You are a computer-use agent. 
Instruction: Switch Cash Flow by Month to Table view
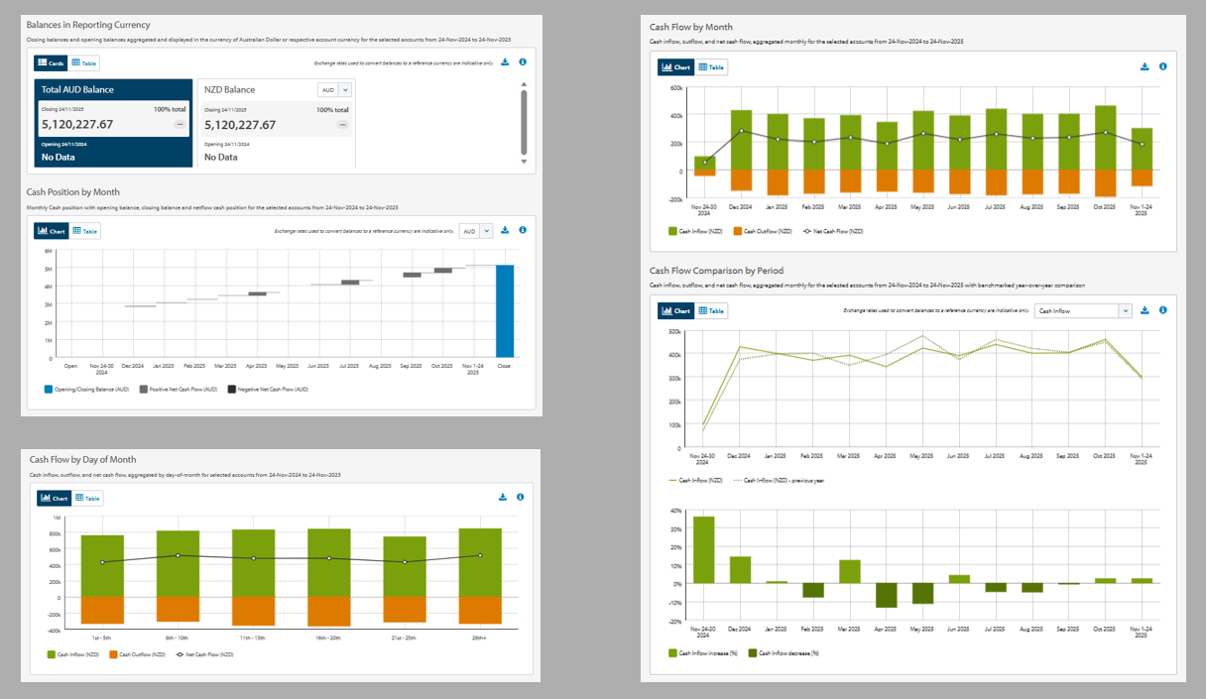(711, 67)
